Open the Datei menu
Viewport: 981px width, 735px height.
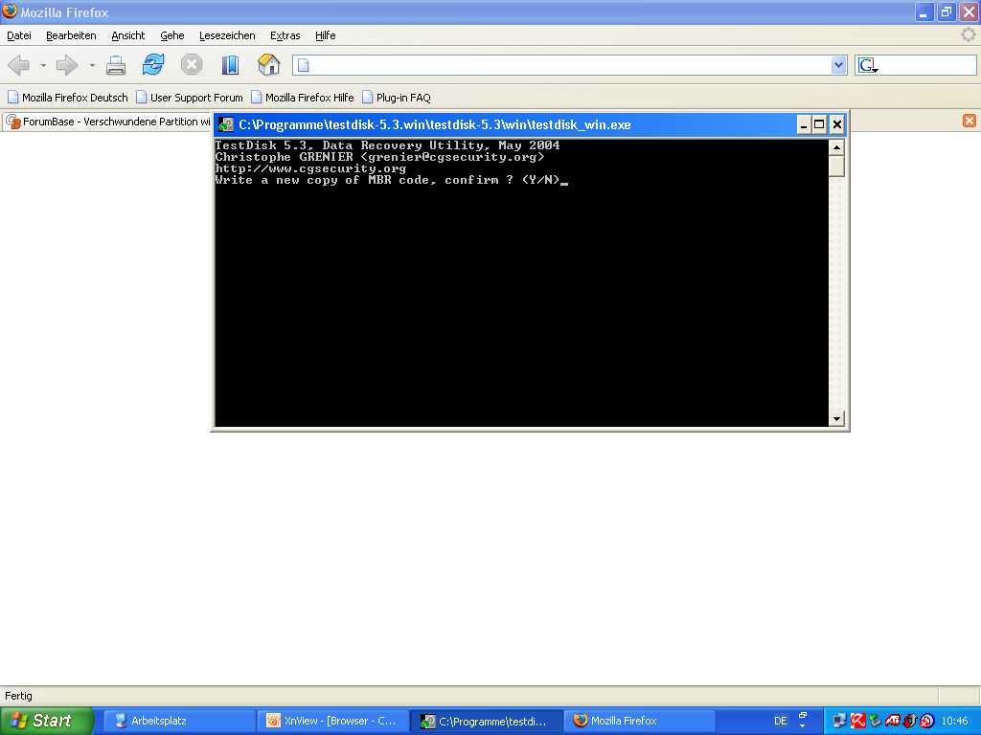point(19,35)
